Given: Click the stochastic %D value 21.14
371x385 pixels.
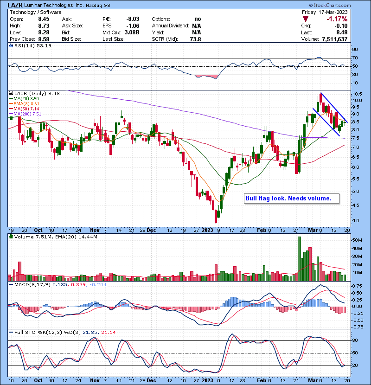Looking at the screenshot, I should 108,333.
